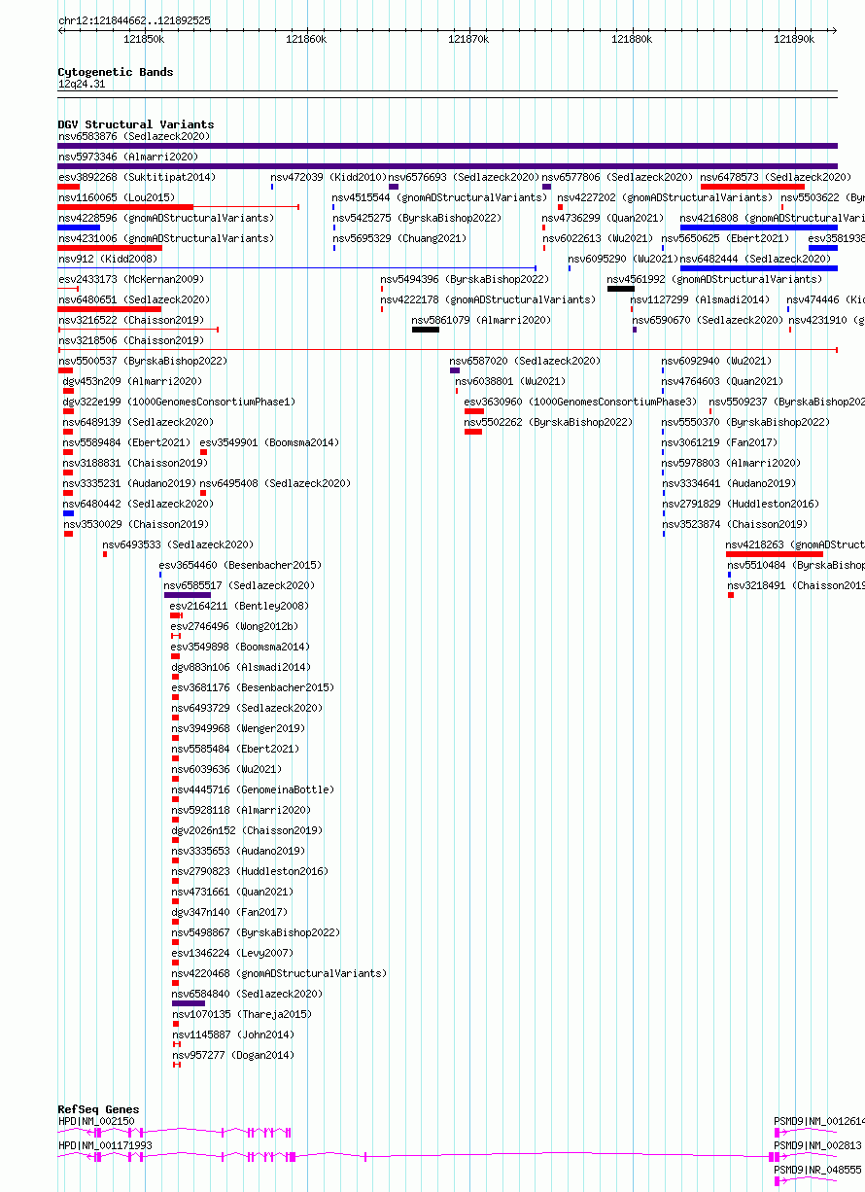
Task: Select esv2164211 (Bentley2008) variant
Action: pyautogui.click(x=240, y=606)
